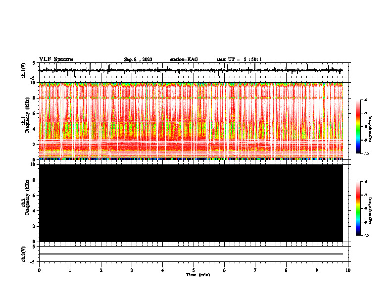Viewport: 392px width, 303px height.
Task: Click the "8" kHz tick on ch.1 spectrogram
Action: tap(35, 98)
